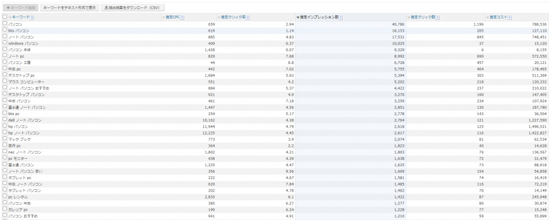551x220 pixels.
Task: Tick checkbox for ノート pc
Action: 4,55
